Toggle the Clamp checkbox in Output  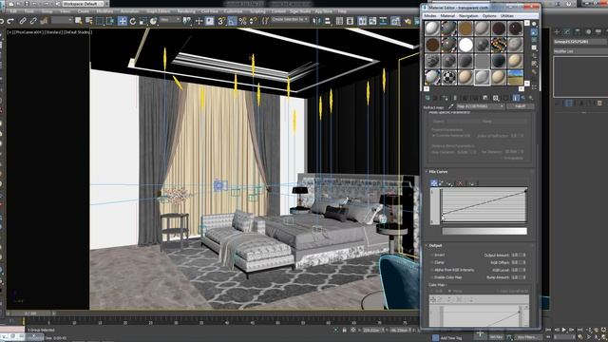[432, 262]
